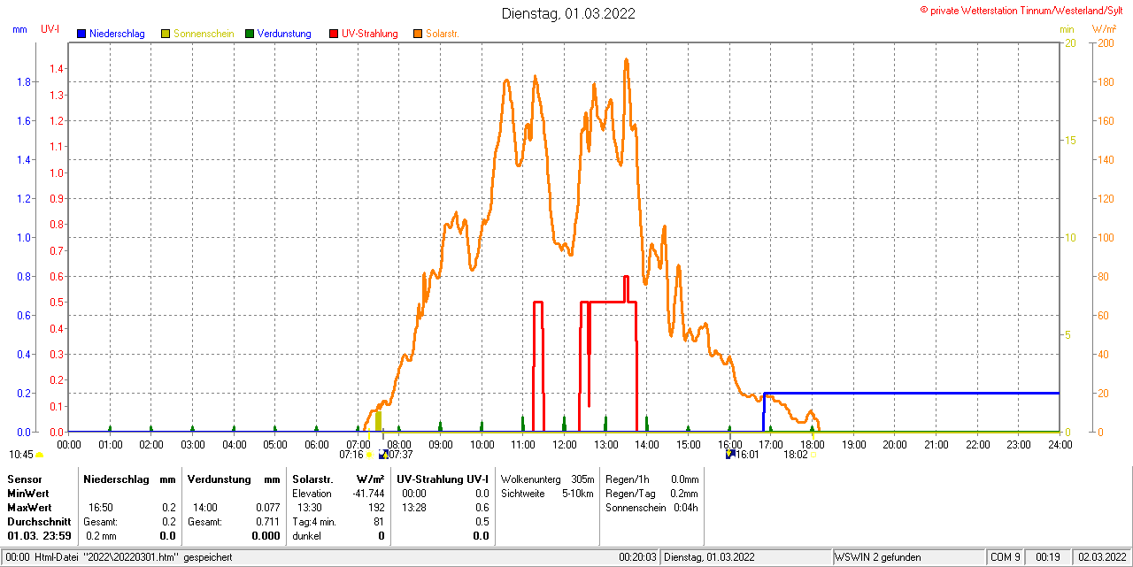Viewport: 1133px width, 567px height.
Task: Click the UV-I axis unit label
Action: coord(50,29)
